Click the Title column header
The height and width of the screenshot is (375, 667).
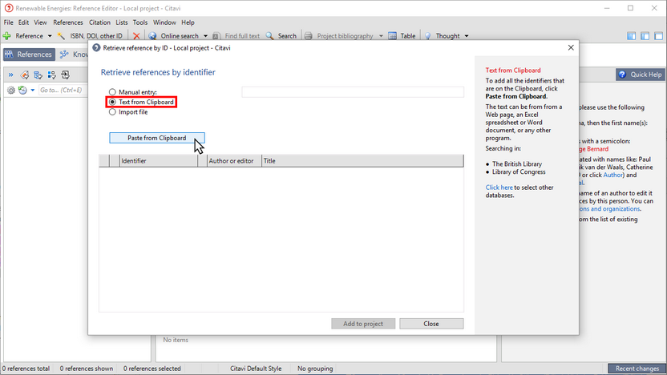tap(362, 161)
